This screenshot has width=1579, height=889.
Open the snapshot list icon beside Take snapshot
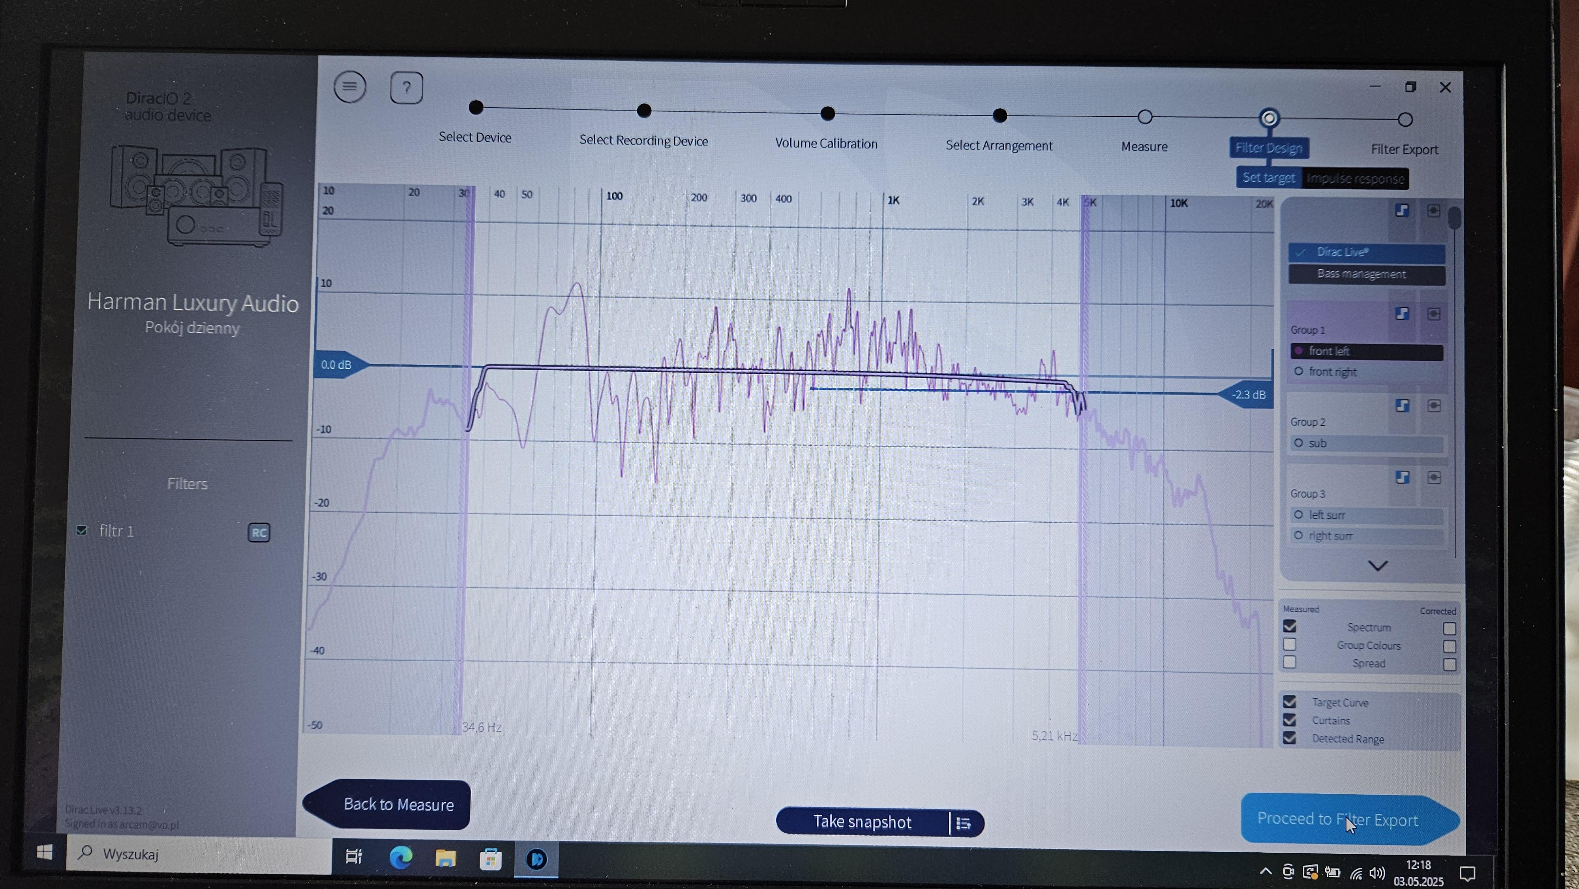point(964,823)
